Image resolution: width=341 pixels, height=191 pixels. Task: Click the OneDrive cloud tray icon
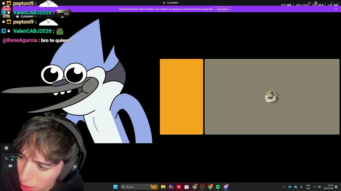[290, 187]
